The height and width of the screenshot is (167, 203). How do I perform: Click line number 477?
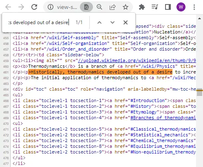[6, 164]
